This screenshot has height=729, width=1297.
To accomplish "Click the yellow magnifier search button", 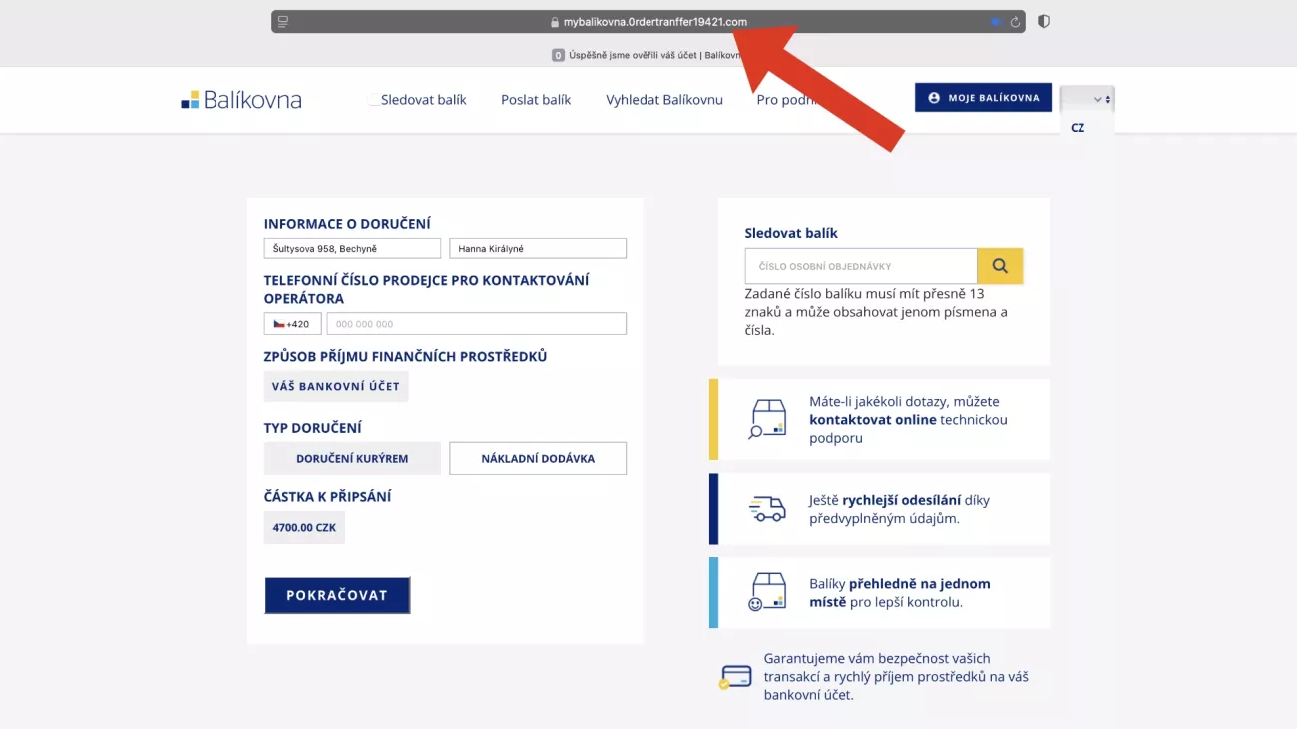I will 1000,266.
